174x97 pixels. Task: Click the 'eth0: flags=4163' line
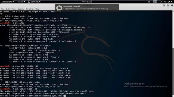pos(33,25)
